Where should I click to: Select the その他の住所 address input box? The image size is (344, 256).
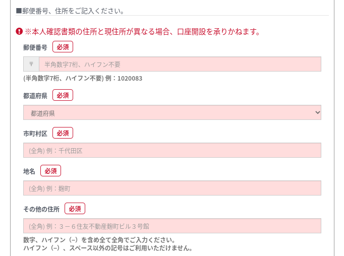[x=172, y=226]
